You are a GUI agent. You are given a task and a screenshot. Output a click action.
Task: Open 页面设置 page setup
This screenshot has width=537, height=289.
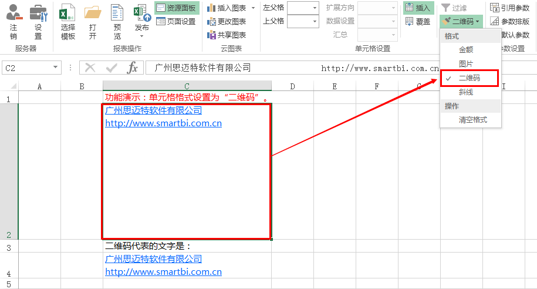[x=176, y=21]
